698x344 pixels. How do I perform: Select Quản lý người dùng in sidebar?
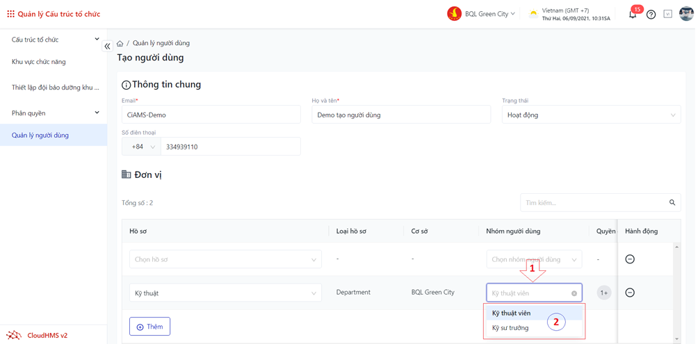point(40,135)
